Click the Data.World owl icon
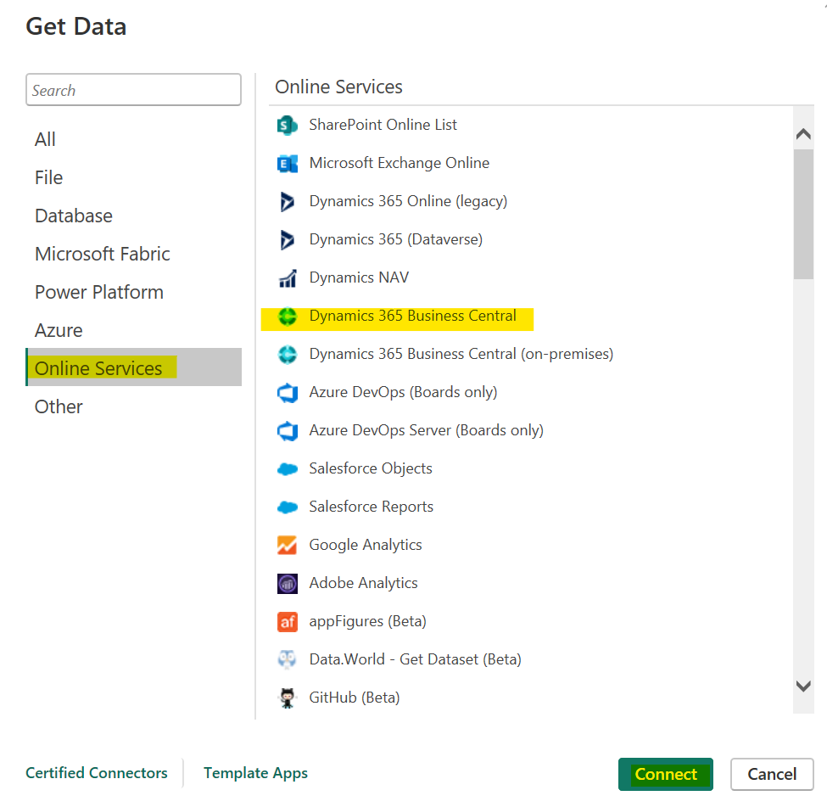 click(x=288, y=659)
